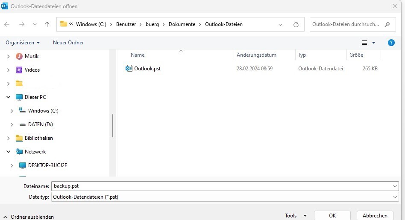
Task: Open the Organisieren menu
Action: click(23, 43)
